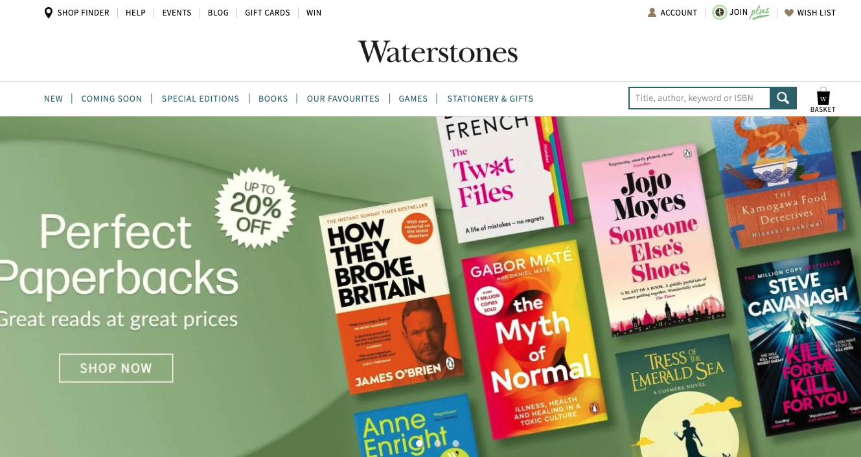Click the Shop Now button
This screenshot has height=457, width=861.
tap(116, 368)
